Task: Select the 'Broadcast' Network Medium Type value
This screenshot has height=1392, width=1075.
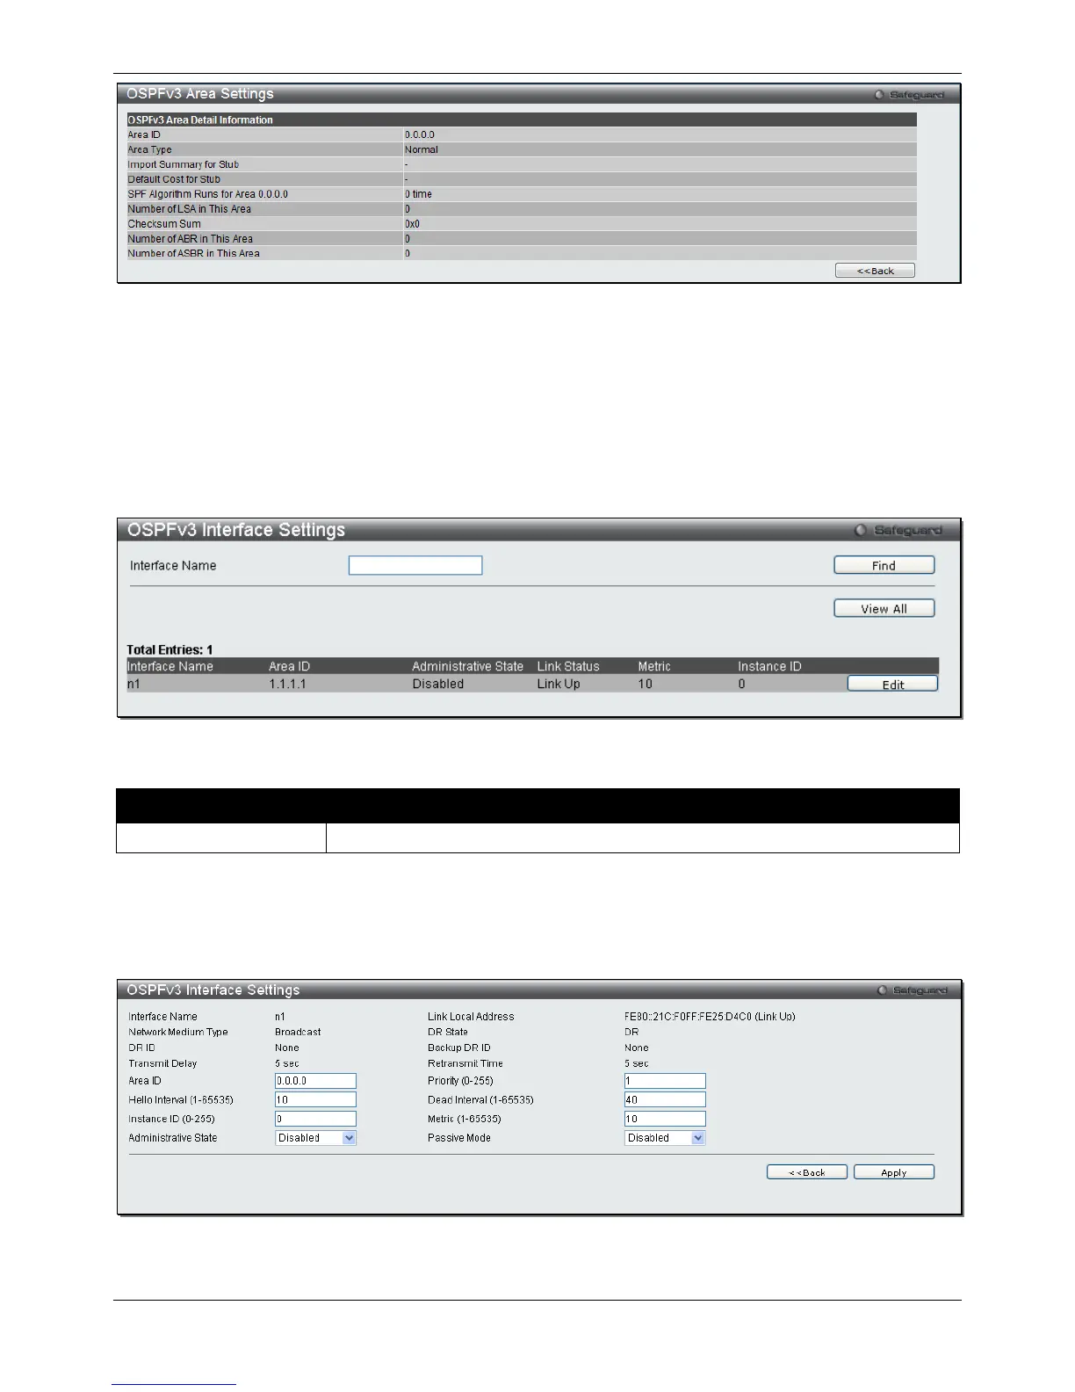Action: coord(298,1033)
